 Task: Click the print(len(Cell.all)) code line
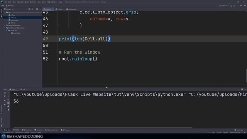pos(85,39)
